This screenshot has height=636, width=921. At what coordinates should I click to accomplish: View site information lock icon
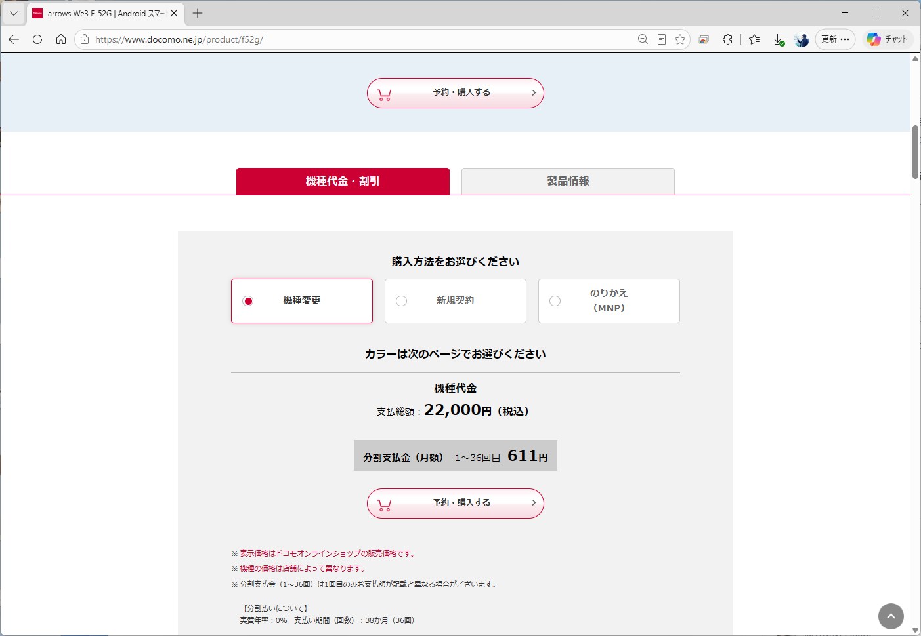tap(85, 39)
